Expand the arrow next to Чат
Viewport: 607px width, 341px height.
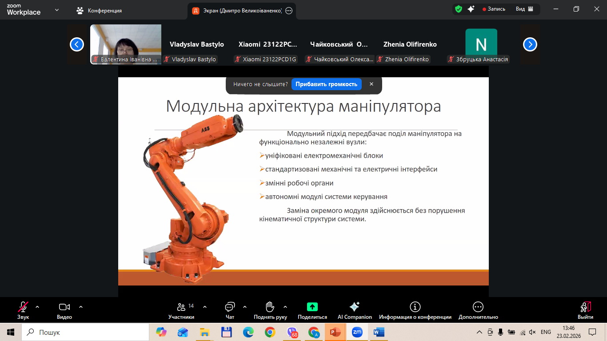tap(245, 307)
